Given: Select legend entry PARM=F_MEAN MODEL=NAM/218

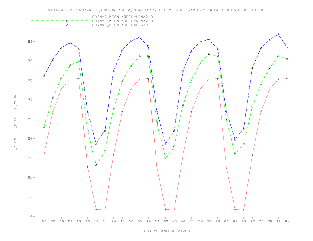Looking at the screenshot, I should tap(123, 21).
